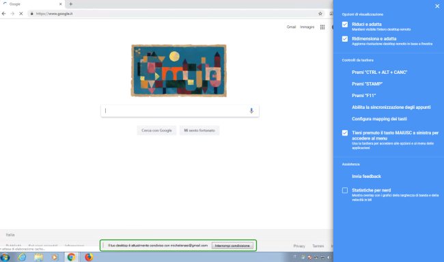Screen dimensions: 444x262
Task: Open a new tab with the plus button
Action: coord(71,4)
